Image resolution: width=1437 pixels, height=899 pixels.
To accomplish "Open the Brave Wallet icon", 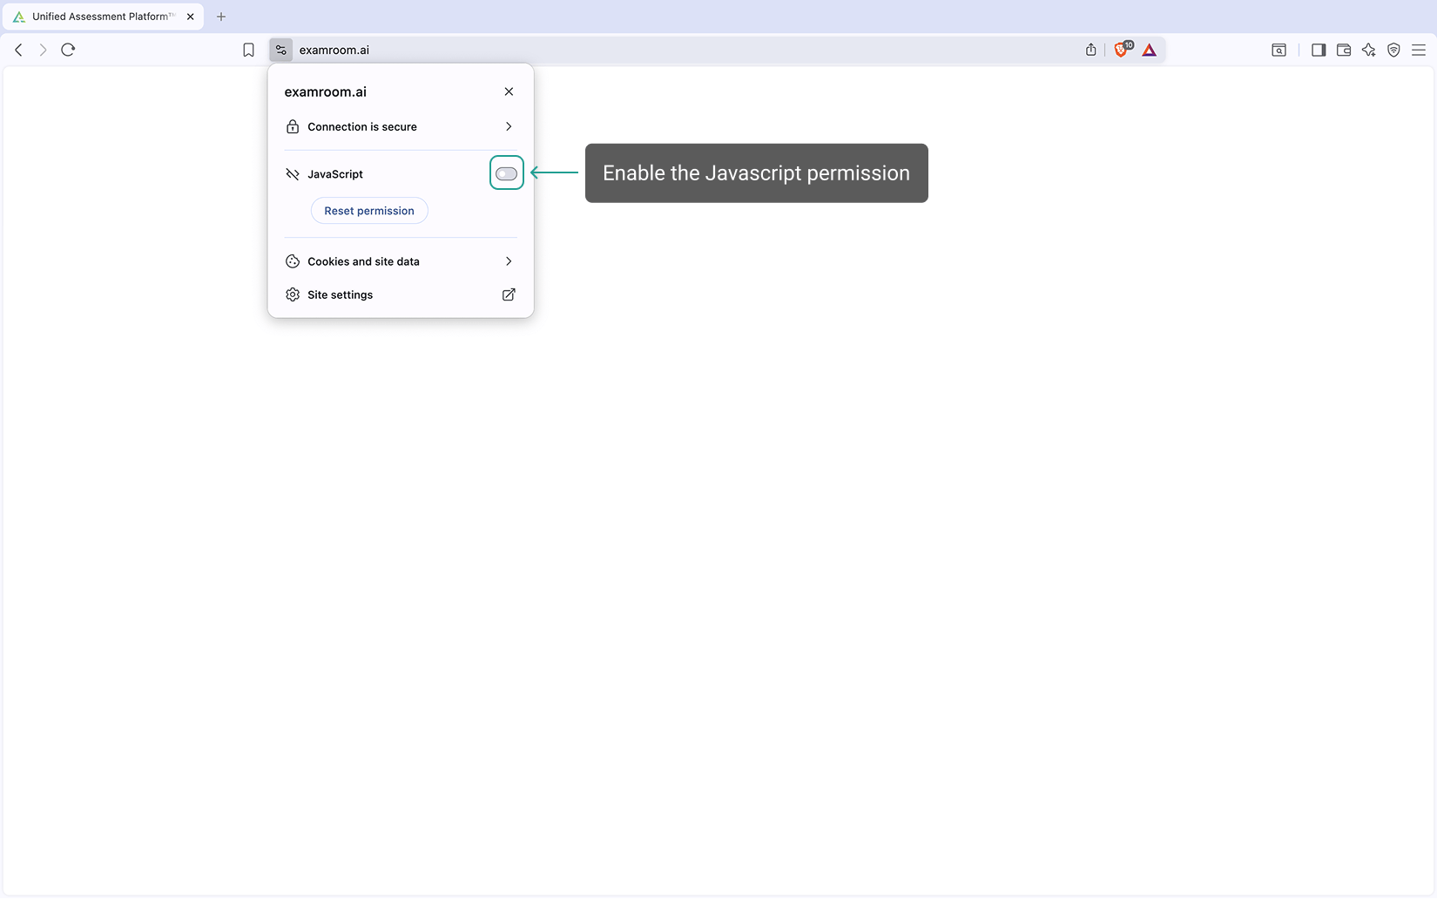I will coord(1344,50).
